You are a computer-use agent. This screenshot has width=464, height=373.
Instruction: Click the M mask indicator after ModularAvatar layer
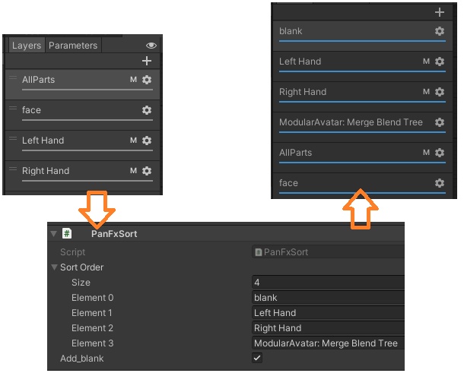click(x=426, y=153)
